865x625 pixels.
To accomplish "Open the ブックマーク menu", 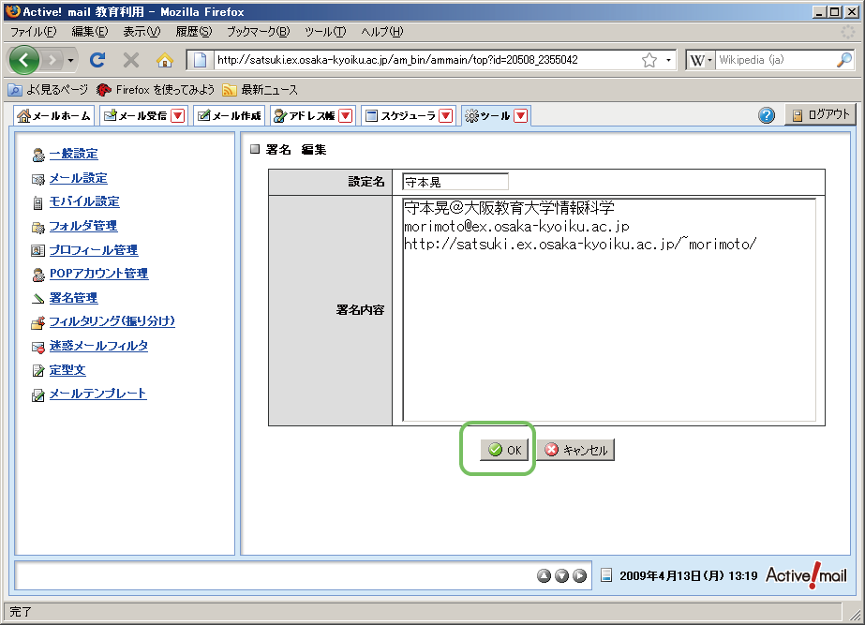I will (258, 31).
